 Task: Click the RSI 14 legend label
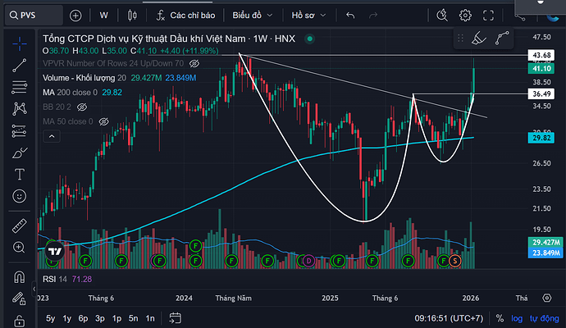[54, 279]
